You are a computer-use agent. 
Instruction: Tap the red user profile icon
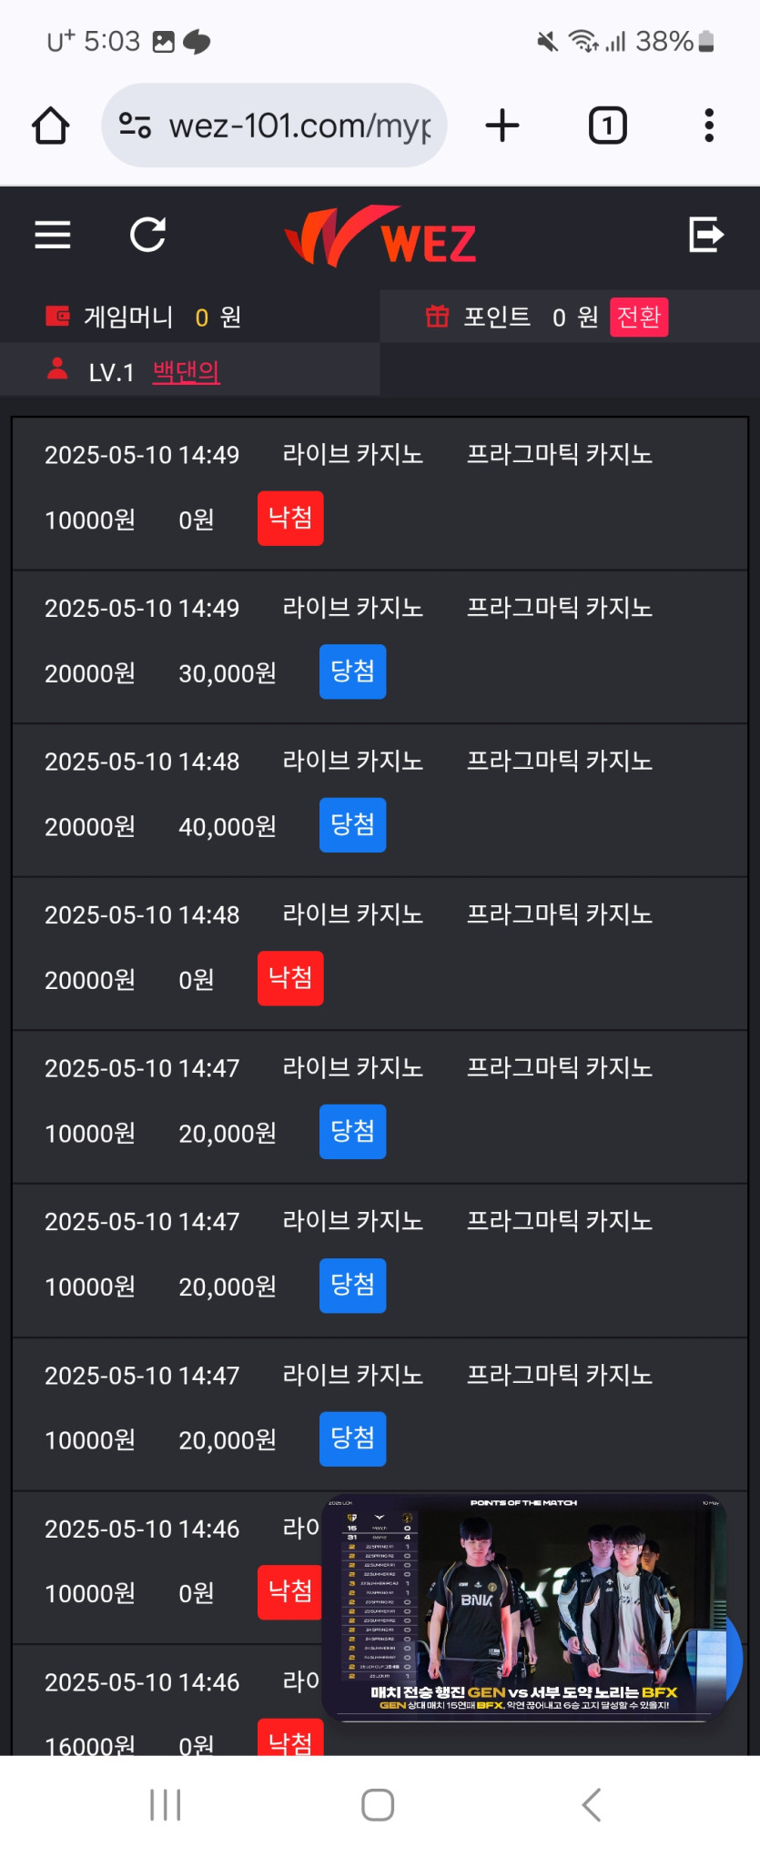pos(57,368)
